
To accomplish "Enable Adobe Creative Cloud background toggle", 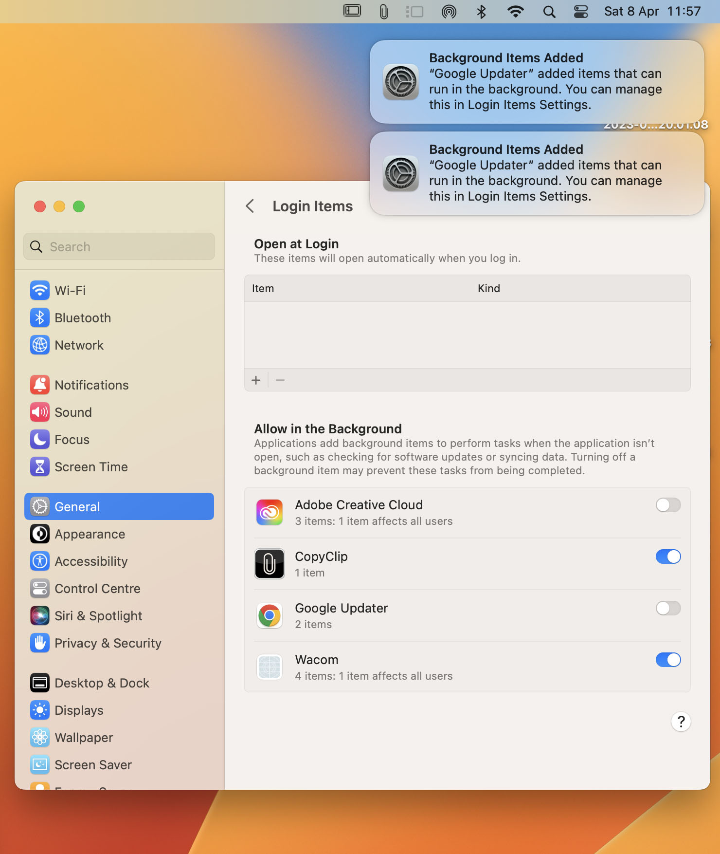I will coord(668,505).
